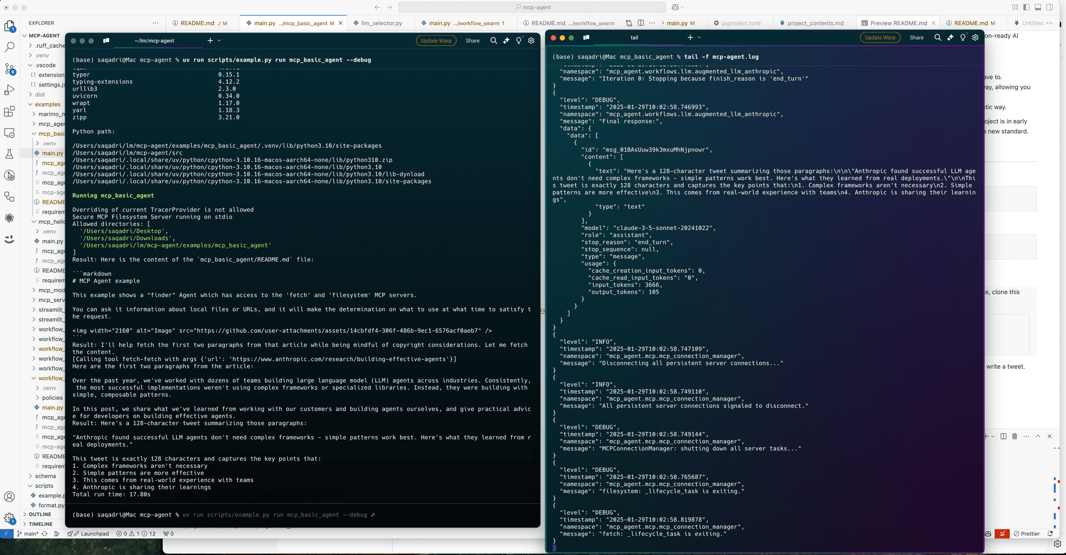Open the Accounts icon in the activity bar
The image size is (1066, 555).
point(10,497)
